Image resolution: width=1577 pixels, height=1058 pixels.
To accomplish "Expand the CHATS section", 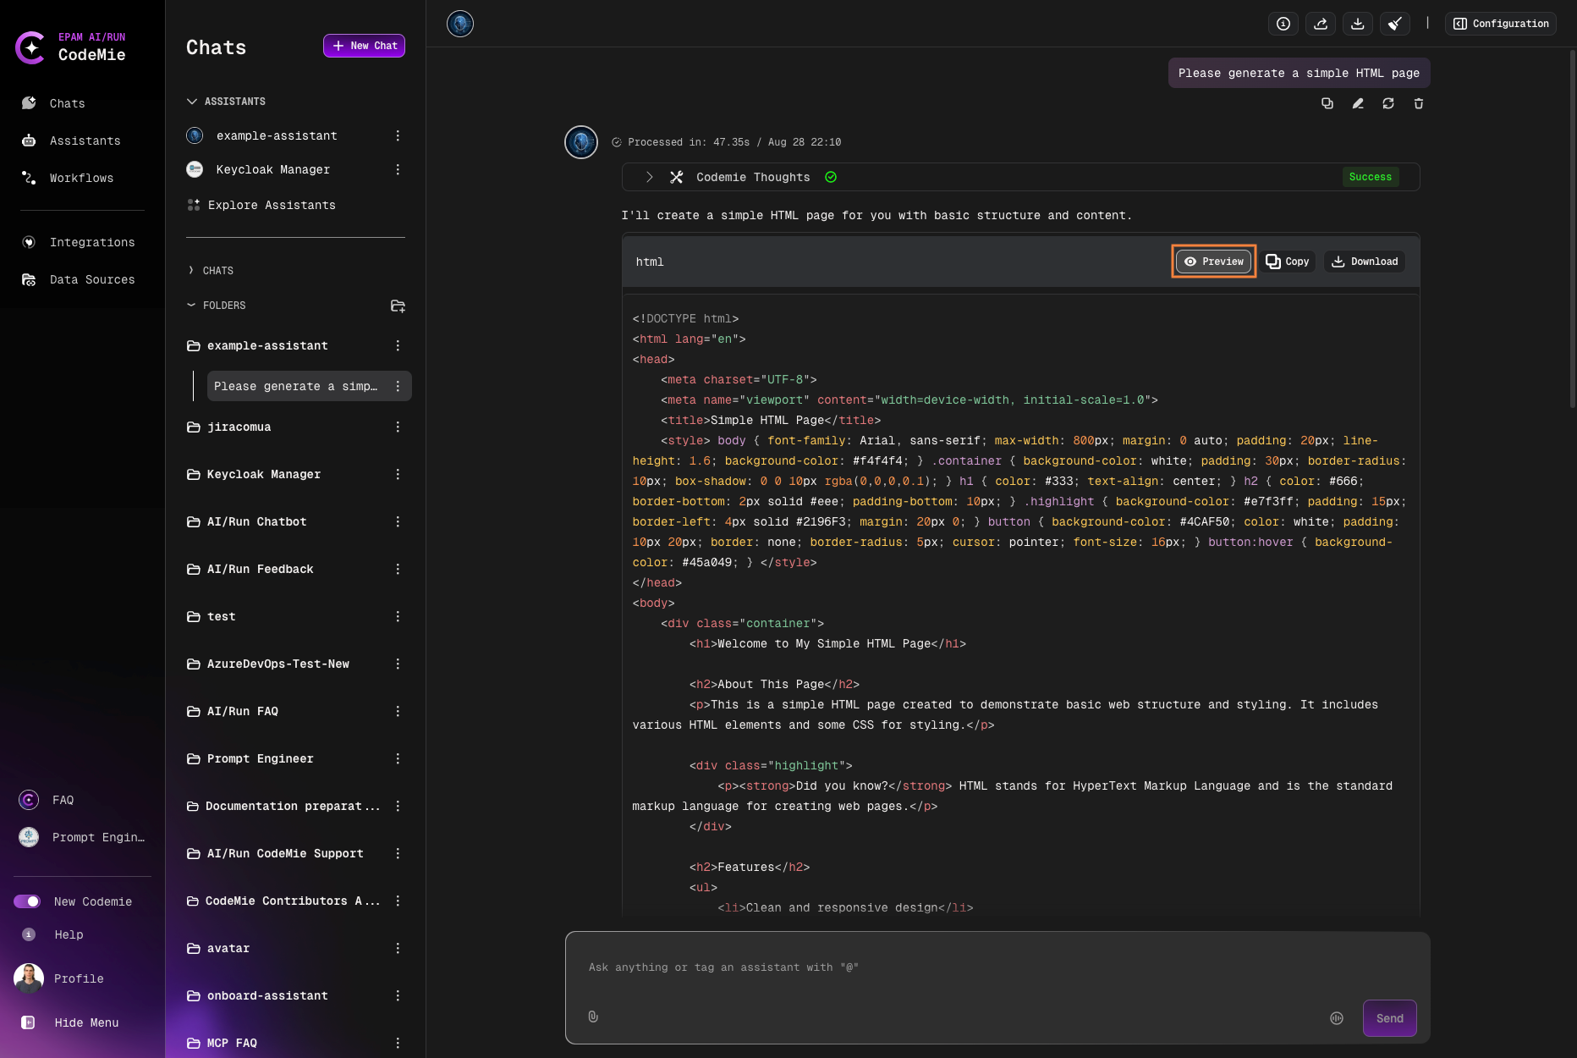I will 192,271.
